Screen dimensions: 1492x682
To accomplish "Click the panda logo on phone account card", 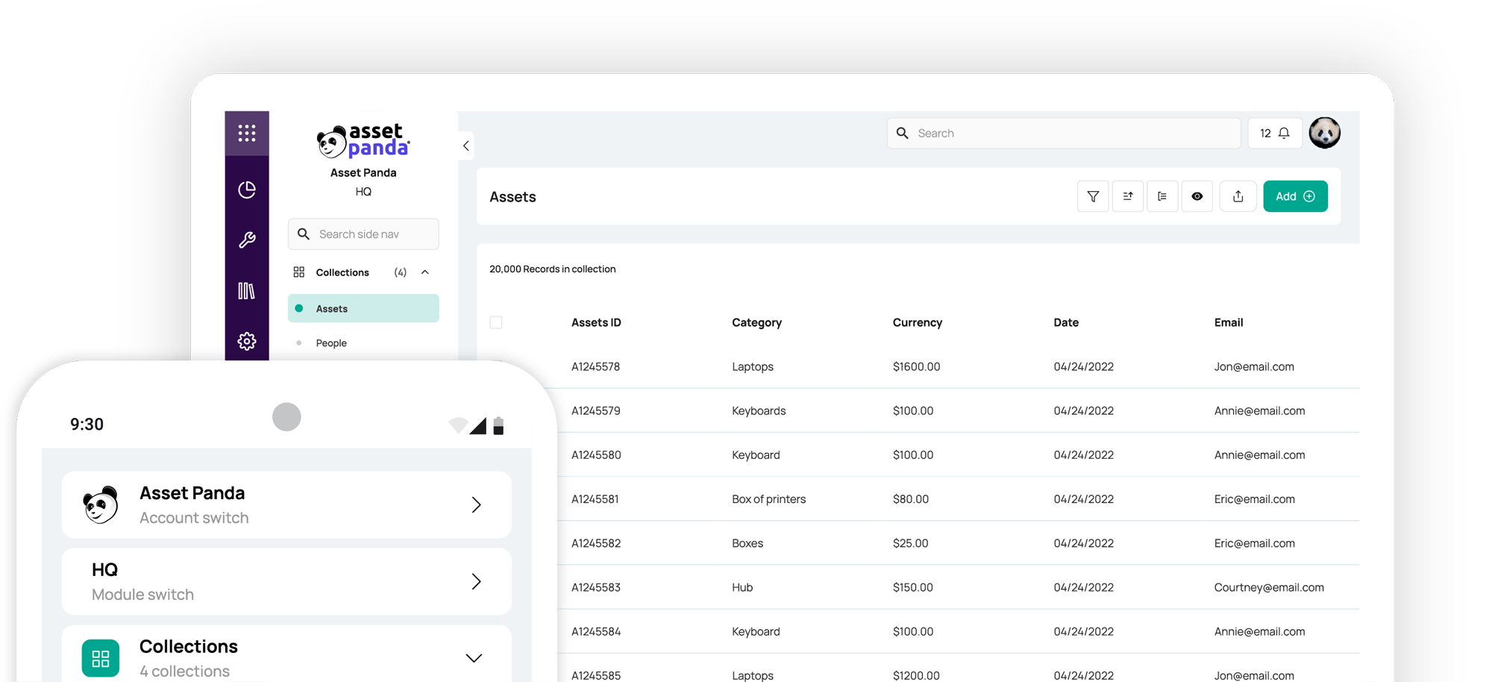I will click(x=101, y=505).
